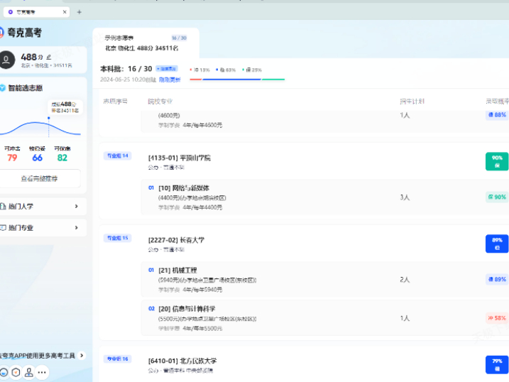Click the 刚刚更新 link
Screen dimensions: 509x382
coord(170,80)
